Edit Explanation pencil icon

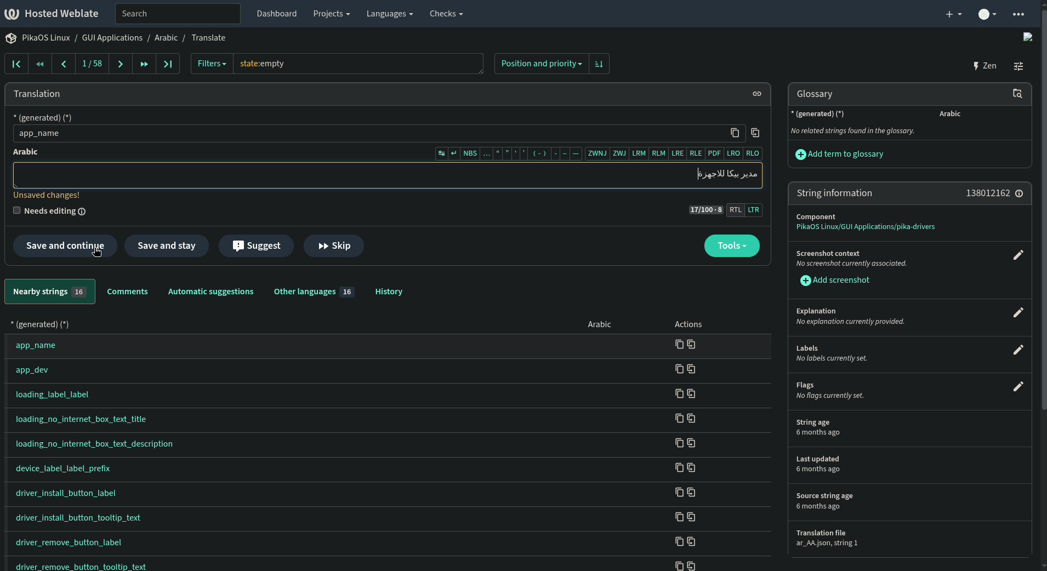coord(1018,312)
